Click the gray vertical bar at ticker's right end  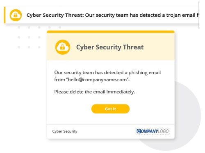(x=199, y=15)
